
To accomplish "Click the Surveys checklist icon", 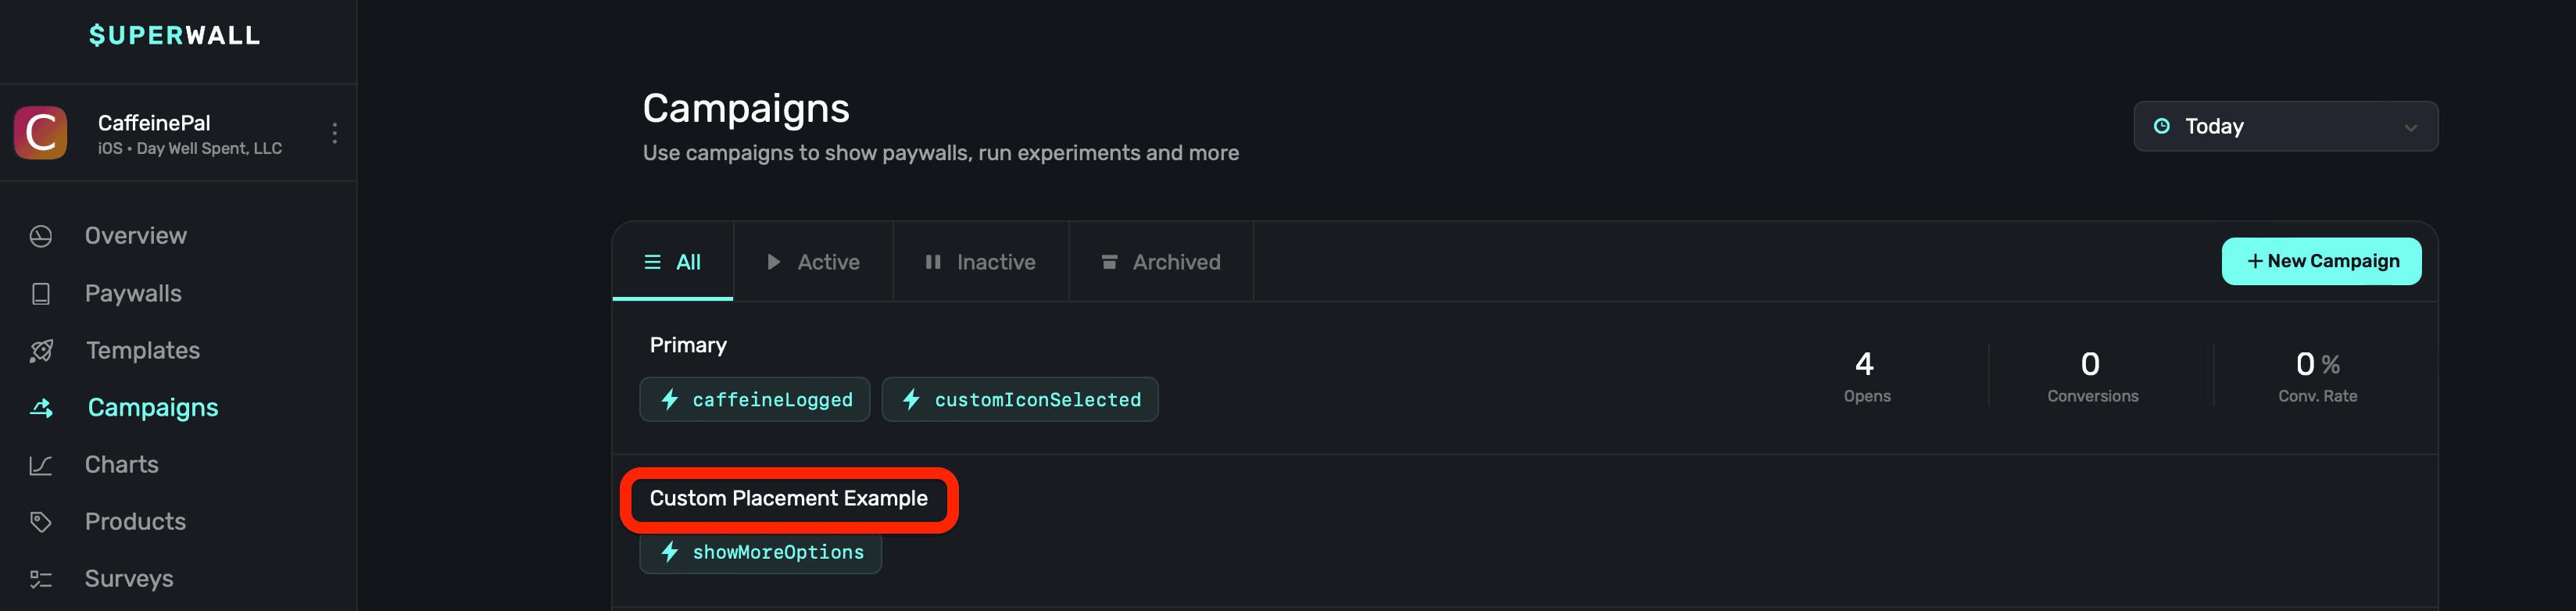I will [41, 579].
